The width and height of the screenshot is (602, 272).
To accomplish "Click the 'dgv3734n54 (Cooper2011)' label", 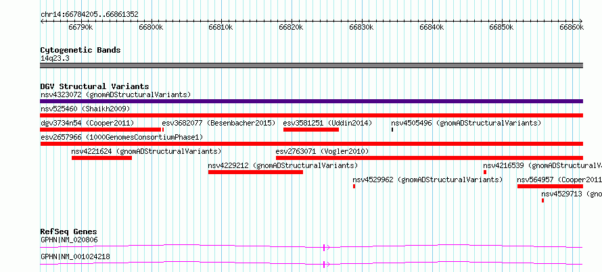I will (x=87, y=123).
